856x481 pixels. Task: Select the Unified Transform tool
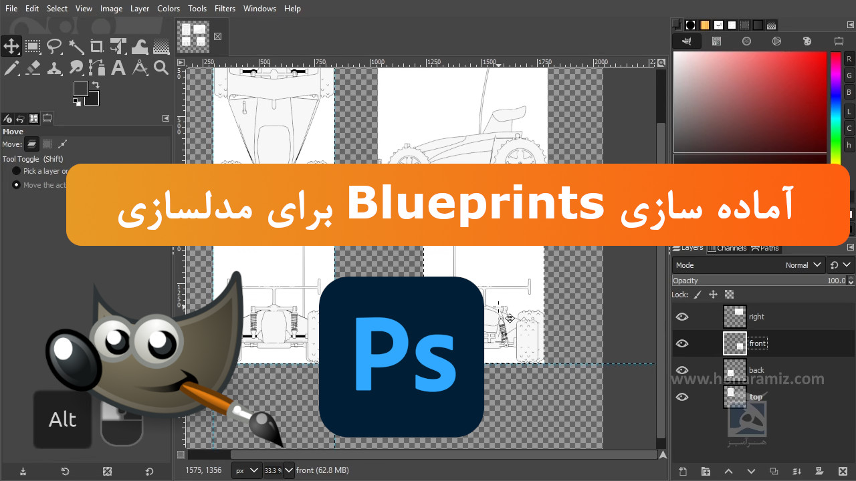tap(118, 46)
